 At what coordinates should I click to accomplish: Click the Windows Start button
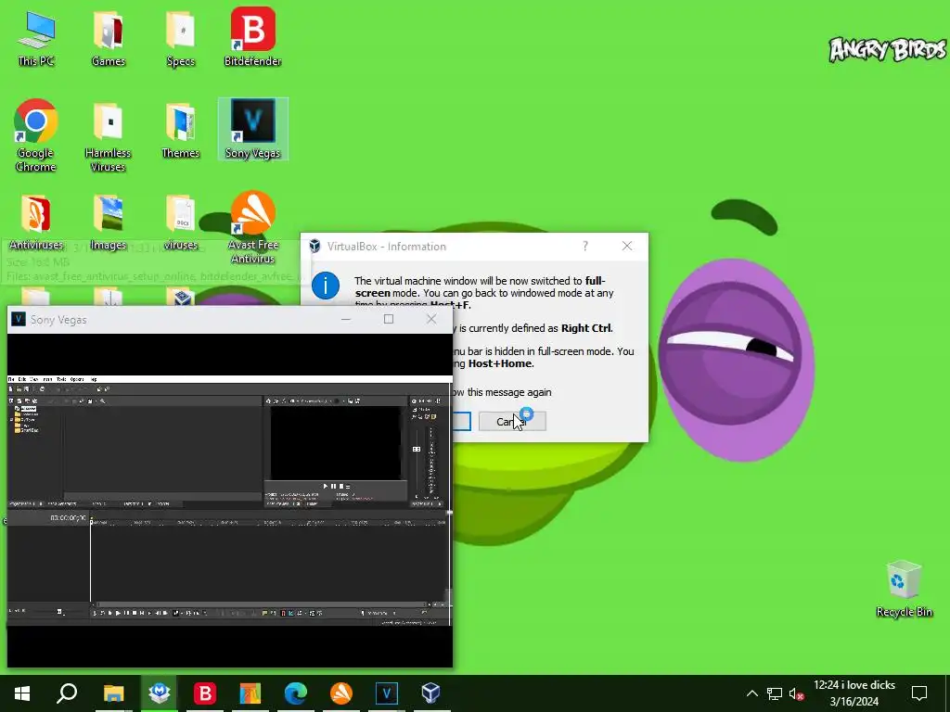[x=22, y=693]
